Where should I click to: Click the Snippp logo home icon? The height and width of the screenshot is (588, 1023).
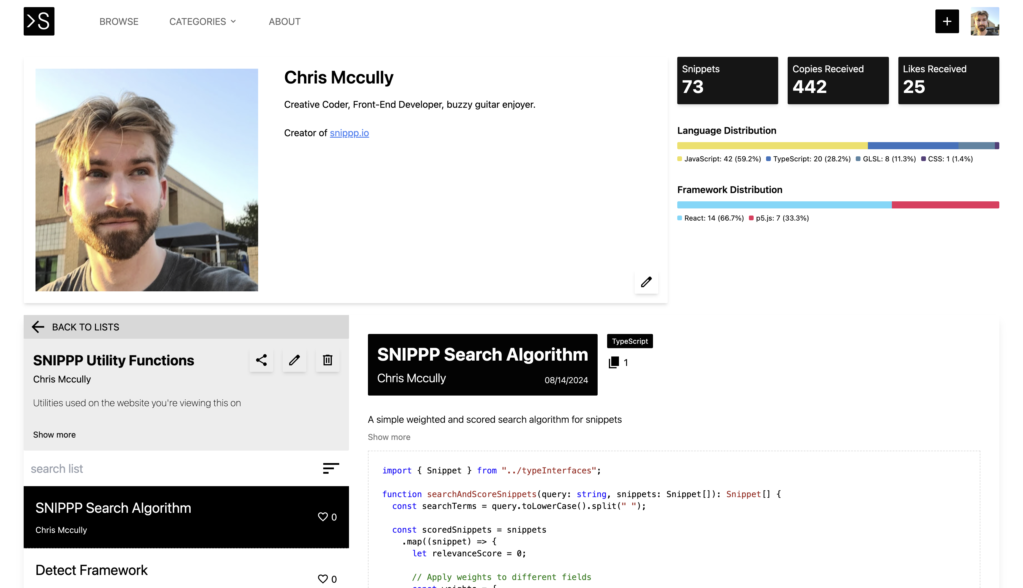tap(39, 21)
